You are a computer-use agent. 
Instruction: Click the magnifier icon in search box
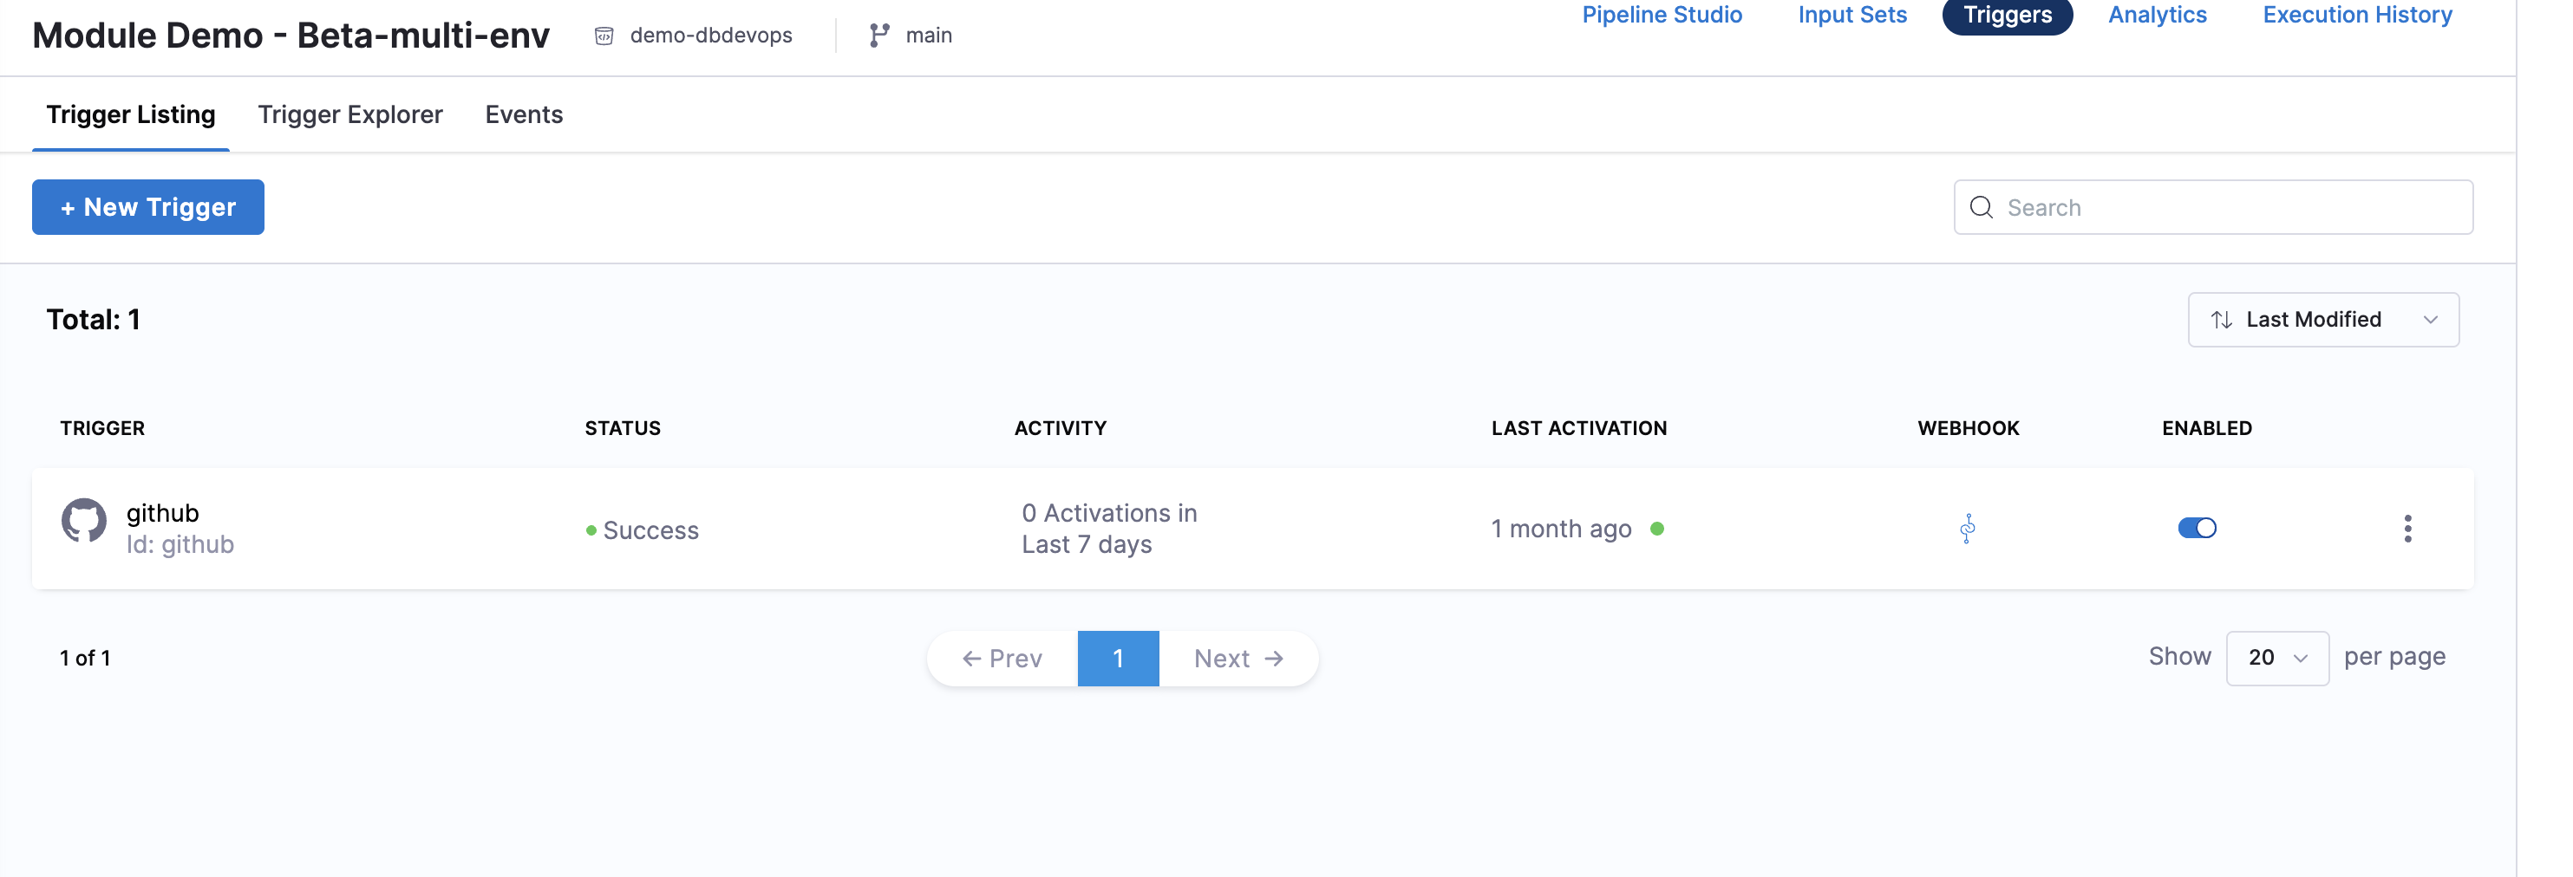click(1981, 207)
